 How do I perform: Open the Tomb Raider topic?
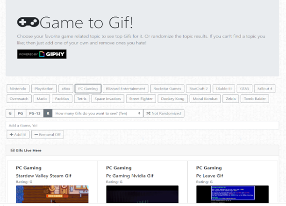[x=255, y=99]
